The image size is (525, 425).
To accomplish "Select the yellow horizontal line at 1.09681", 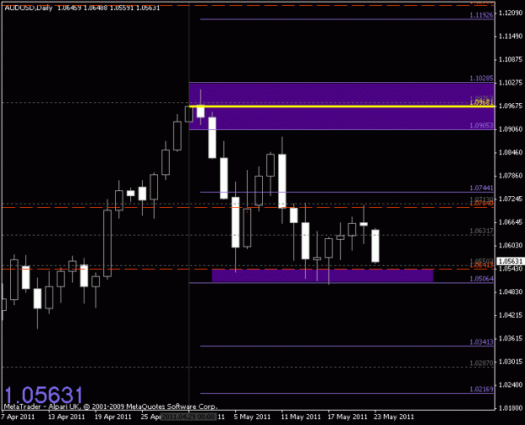I will point(342,106).
